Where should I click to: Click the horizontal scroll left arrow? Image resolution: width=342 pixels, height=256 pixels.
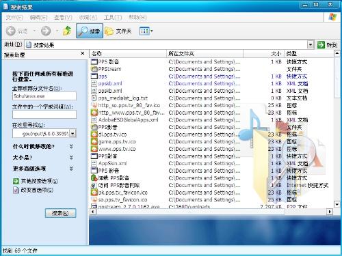click(x=92, y=212)
